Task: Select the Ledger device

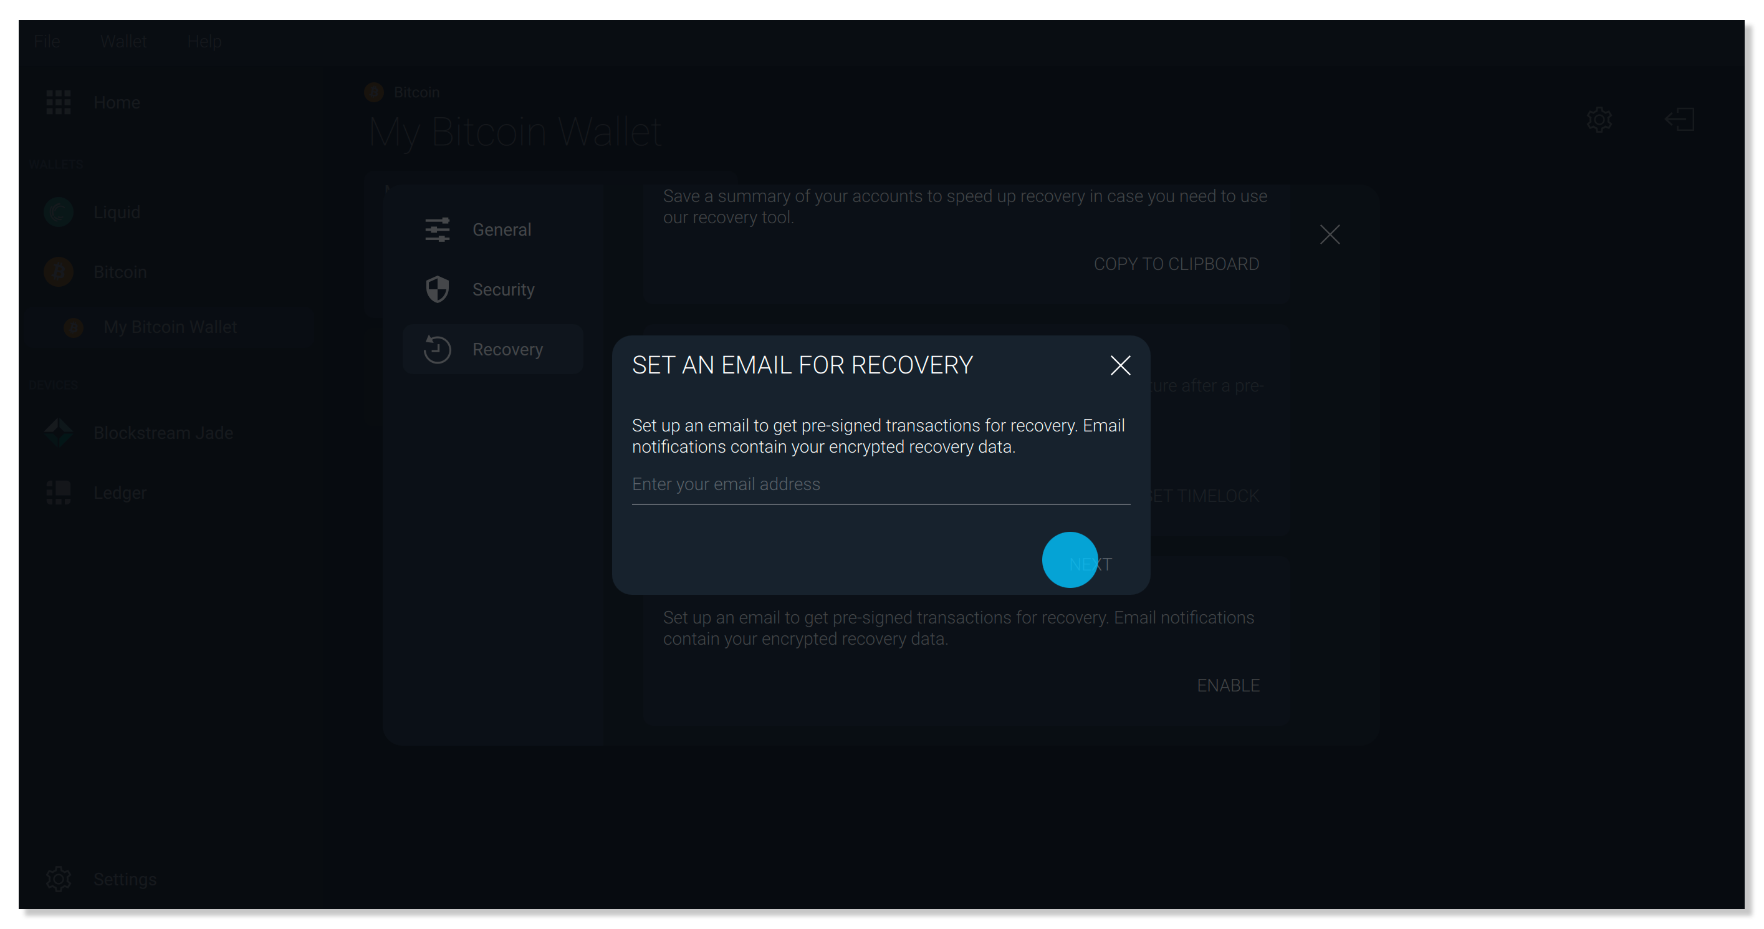Action: tap(120, 492)
